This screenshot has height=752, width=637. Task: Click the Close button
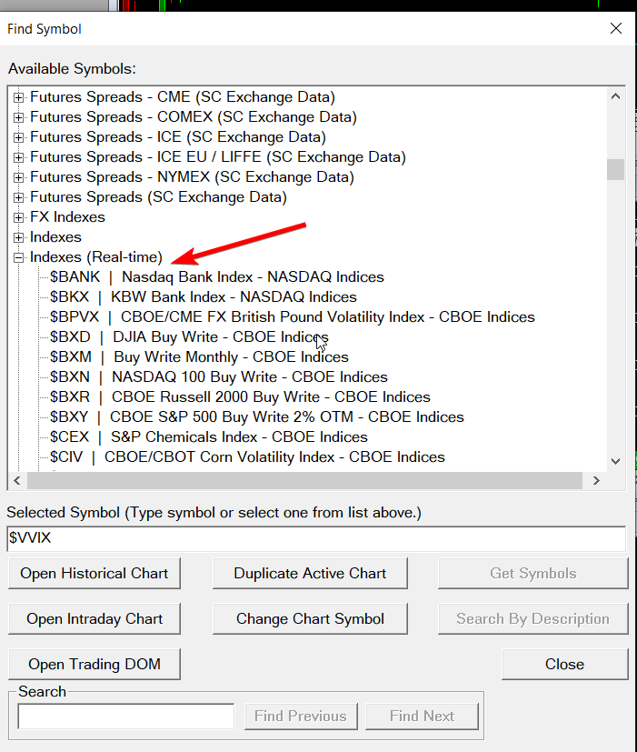point(564,664)
